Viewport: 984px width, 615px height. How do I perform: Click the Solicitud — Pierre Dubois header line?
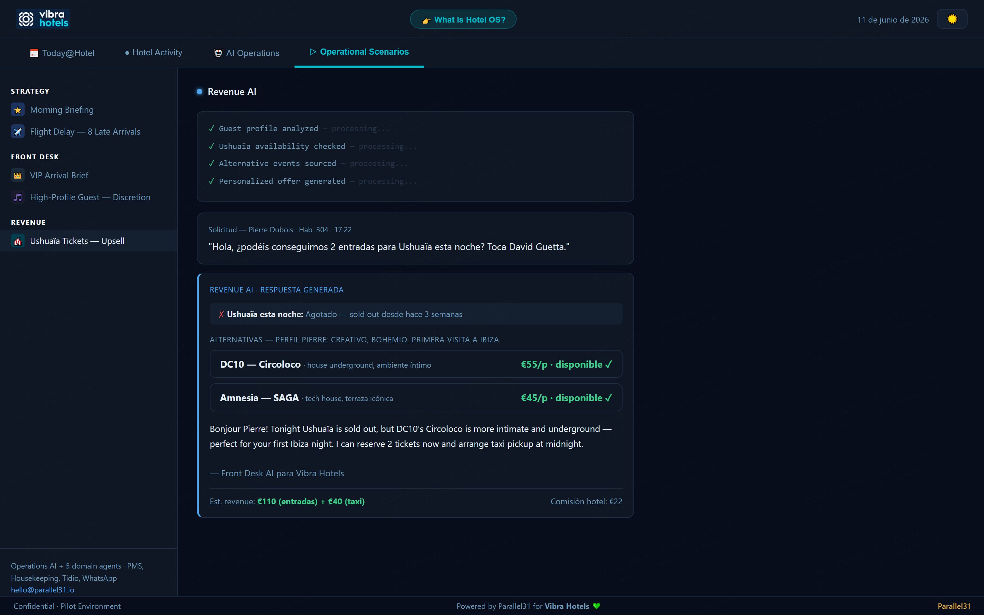click(x=280, y=230)
